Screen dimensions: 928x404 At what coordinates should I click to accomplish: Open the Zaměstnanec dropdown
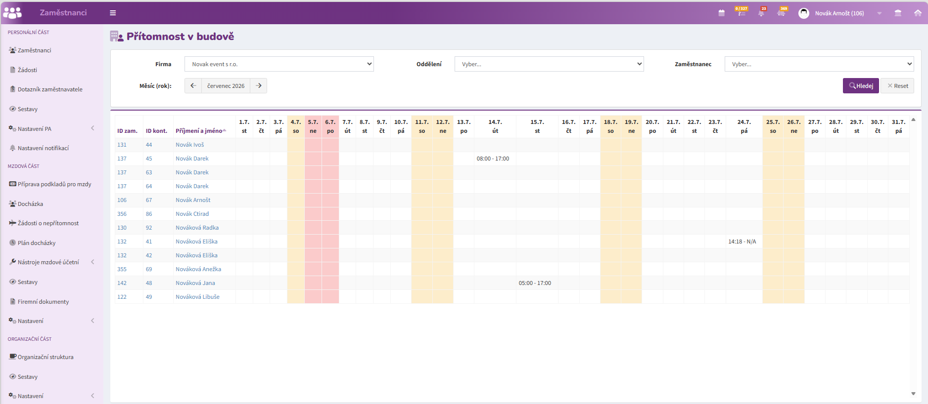(819, 64)
